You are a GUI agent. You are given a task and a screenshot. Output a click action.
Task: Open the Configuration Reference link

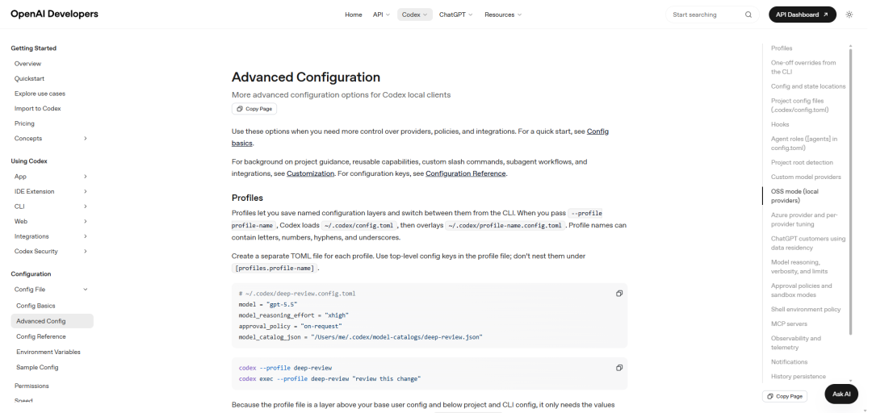[466, 173]
